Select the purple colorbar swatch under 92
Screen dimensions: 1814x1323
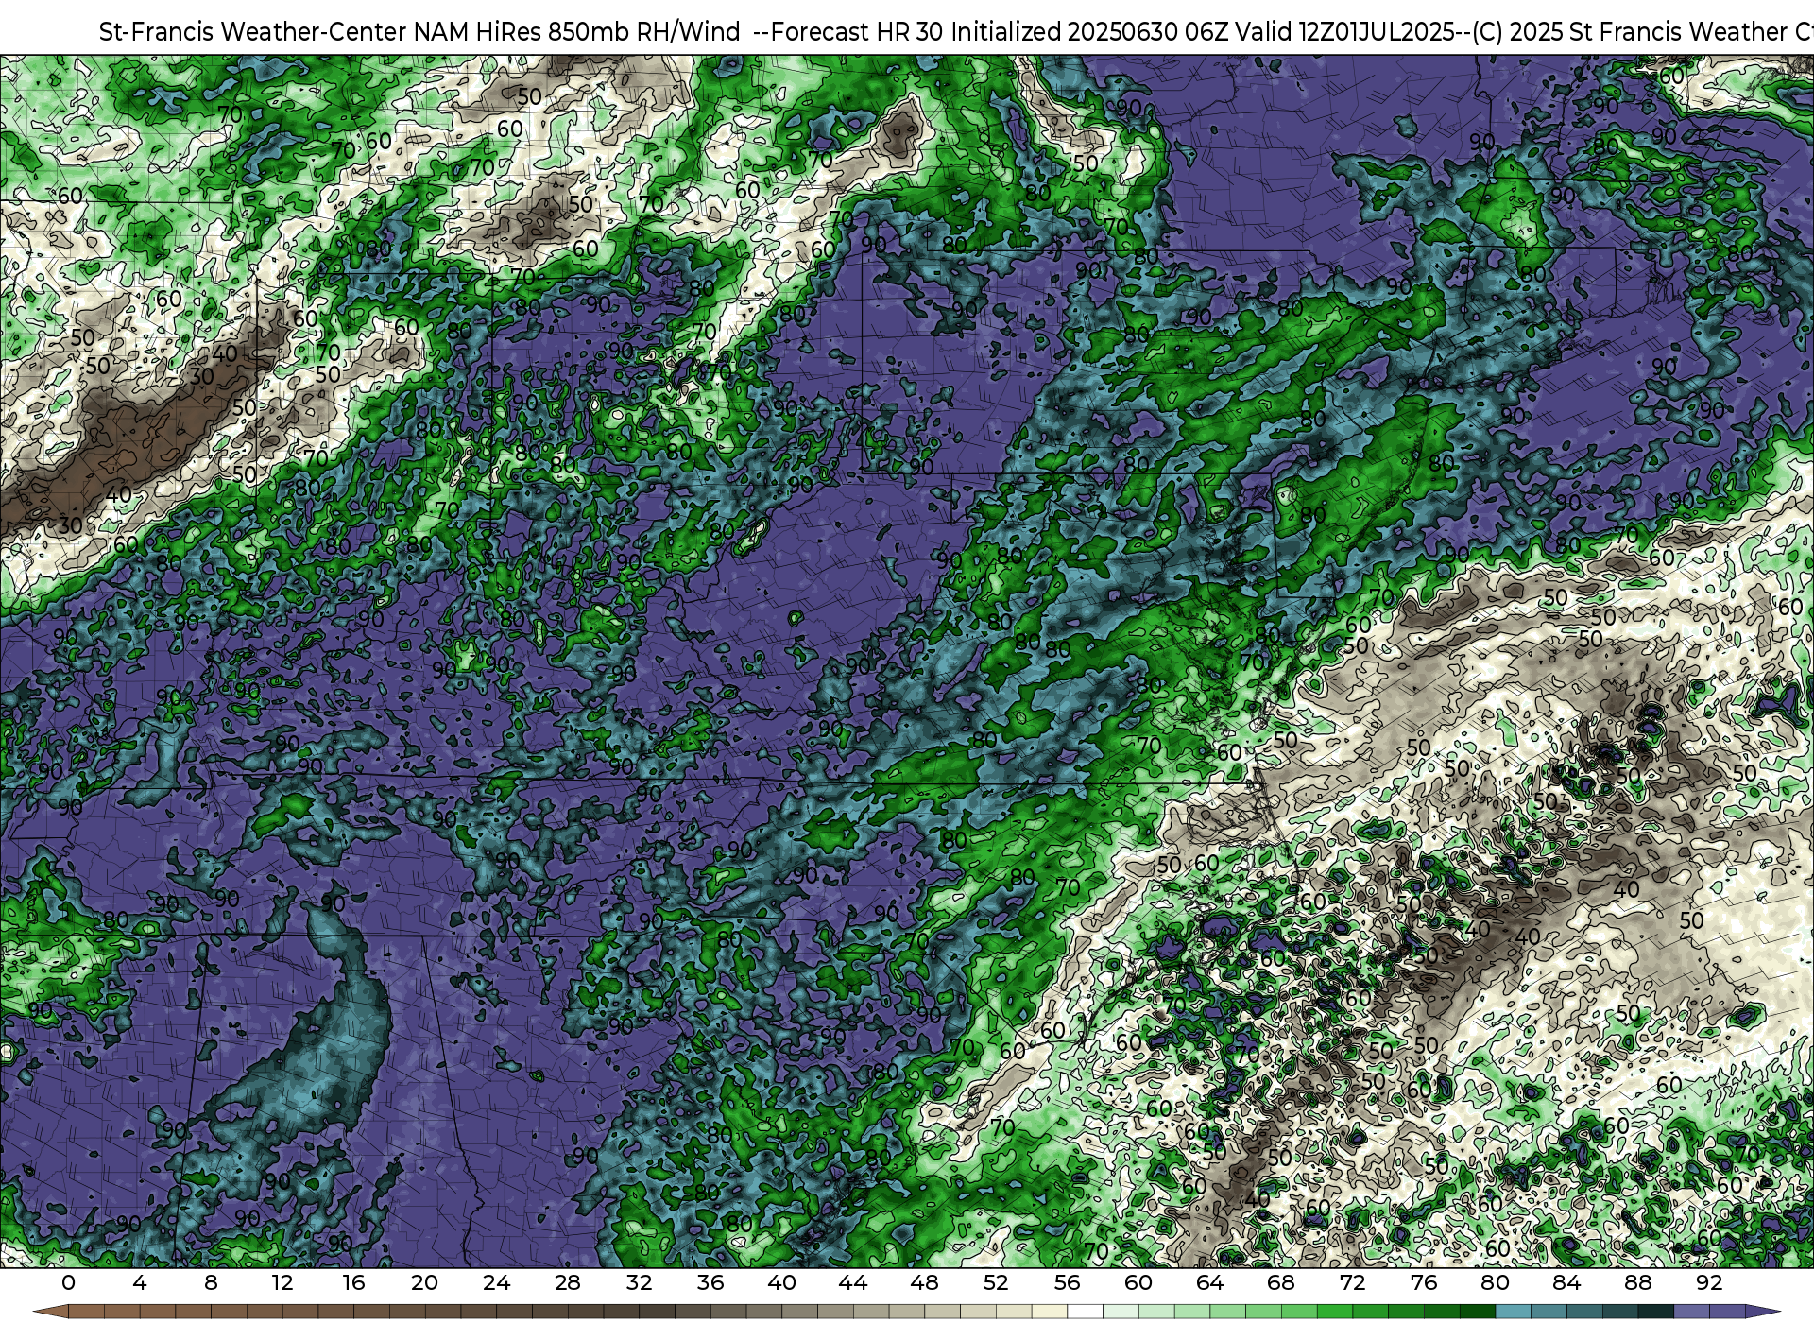(1727, 1312)
